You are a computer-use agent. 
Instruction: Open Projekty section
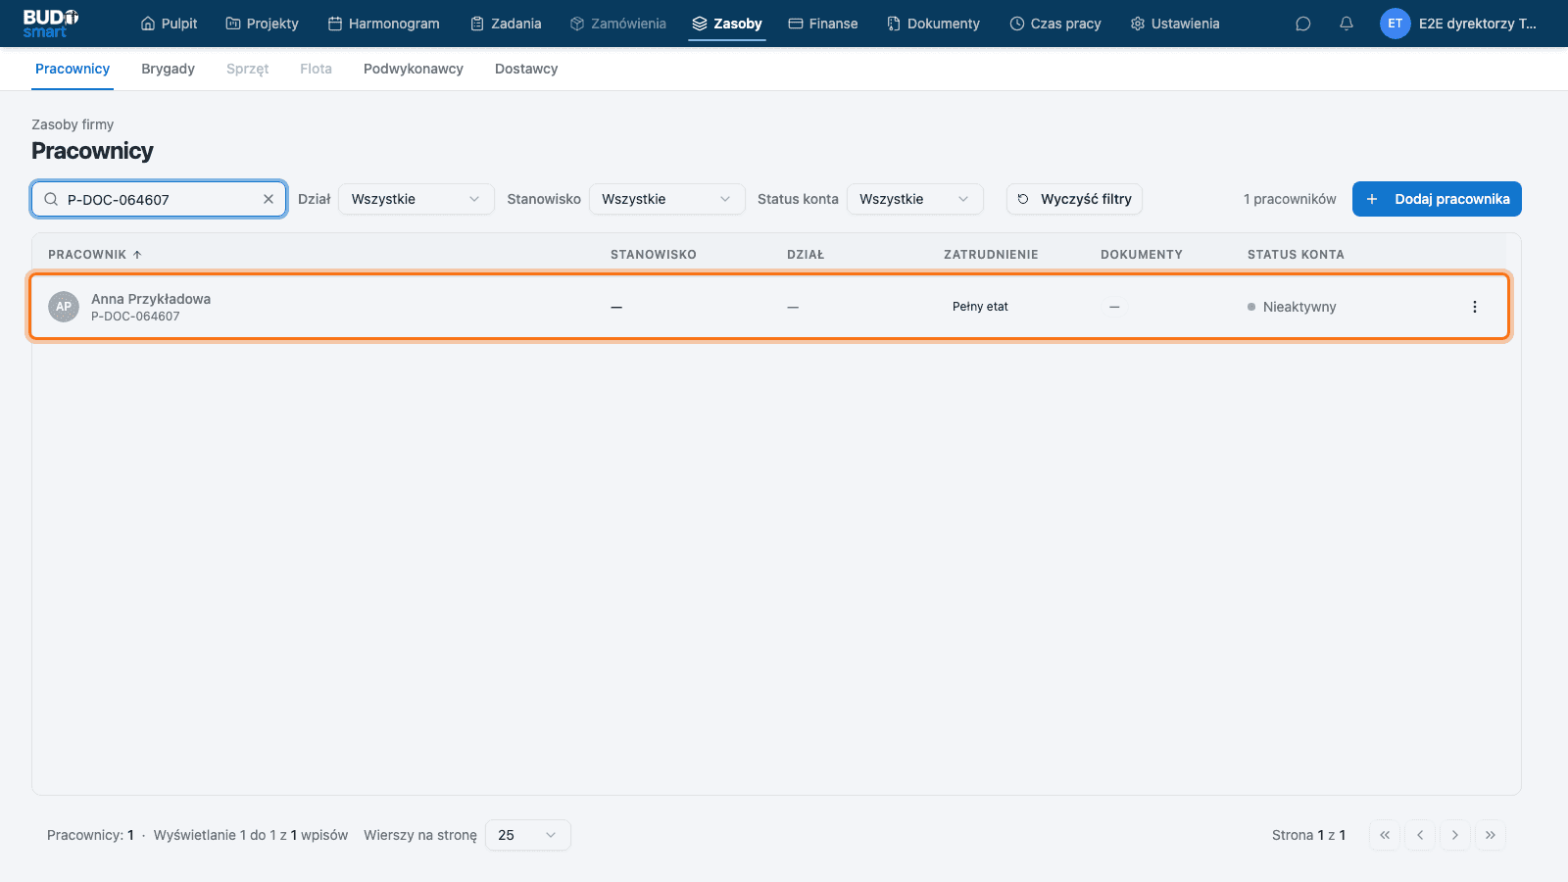coord(263,24)
